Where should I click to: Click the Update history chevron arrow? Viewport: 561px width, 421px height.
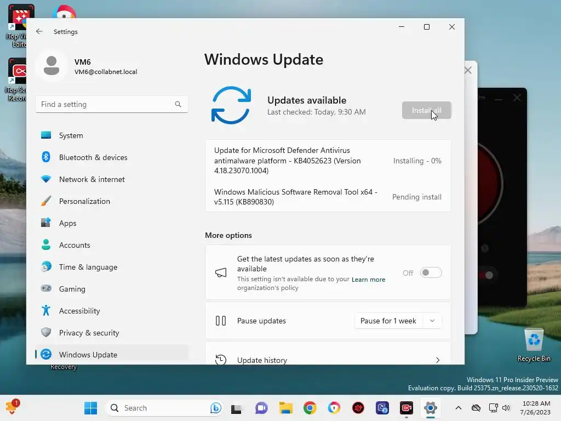(438, 360)
